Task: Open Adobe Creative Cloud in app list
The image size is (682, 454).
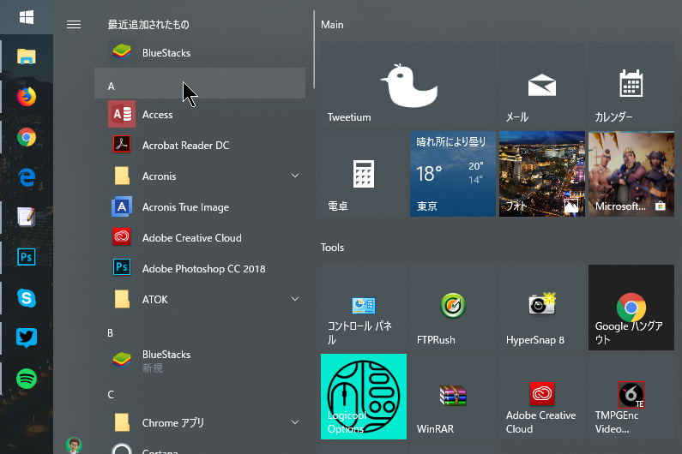Action: tap(200, 237)
